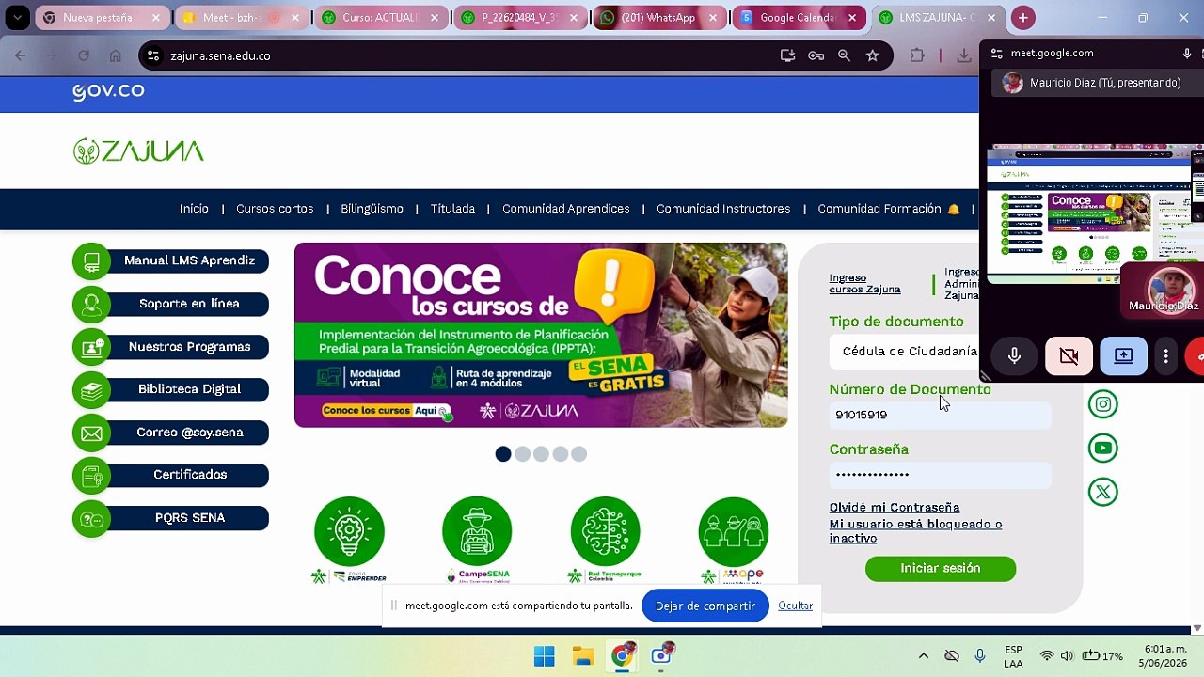Screen dimensions: 1204x677
Task: Click the Nuestros Programas green icon
Action: pyautogui.click(x=91, y=347)
